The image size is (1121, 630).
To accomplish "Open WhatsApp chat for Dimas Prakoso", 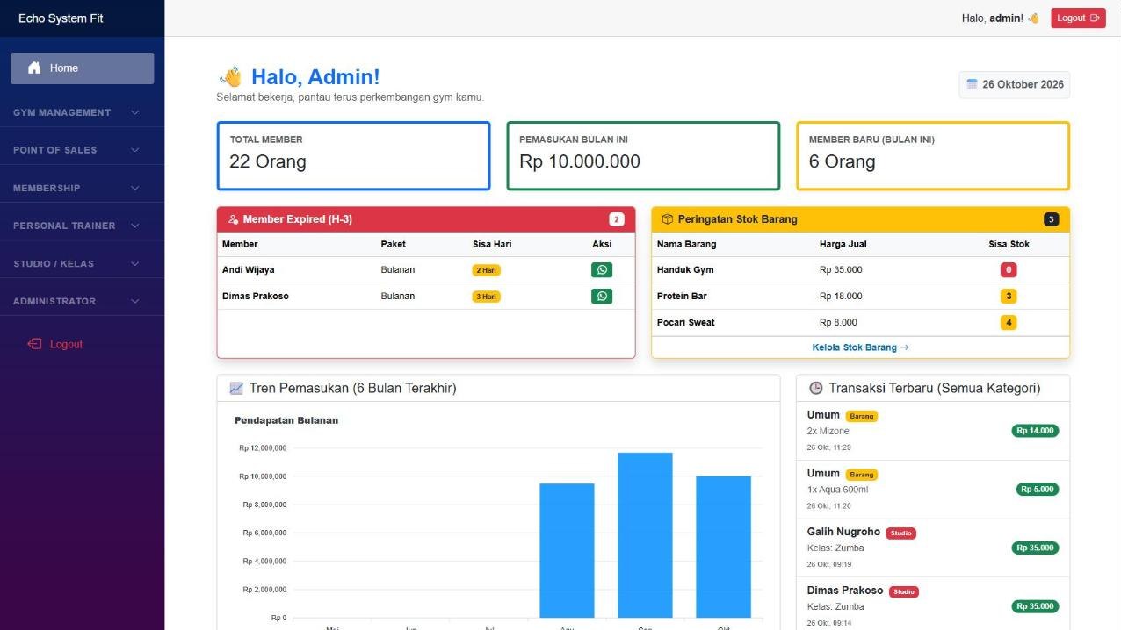I will click(x=602, y=297).
